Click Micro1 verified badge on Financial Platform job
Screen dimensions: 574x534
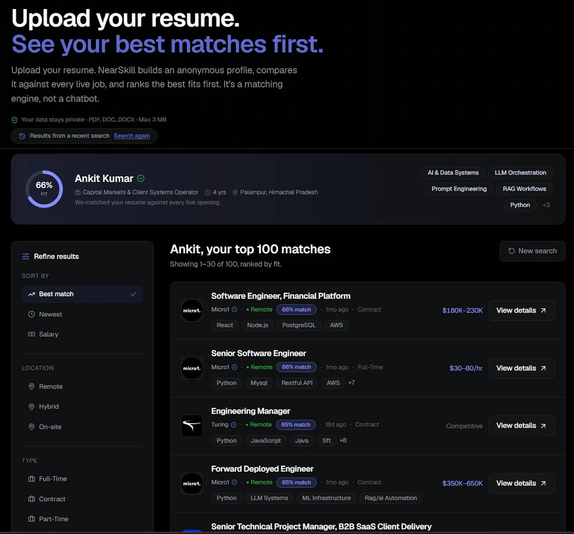coord(235,309)
